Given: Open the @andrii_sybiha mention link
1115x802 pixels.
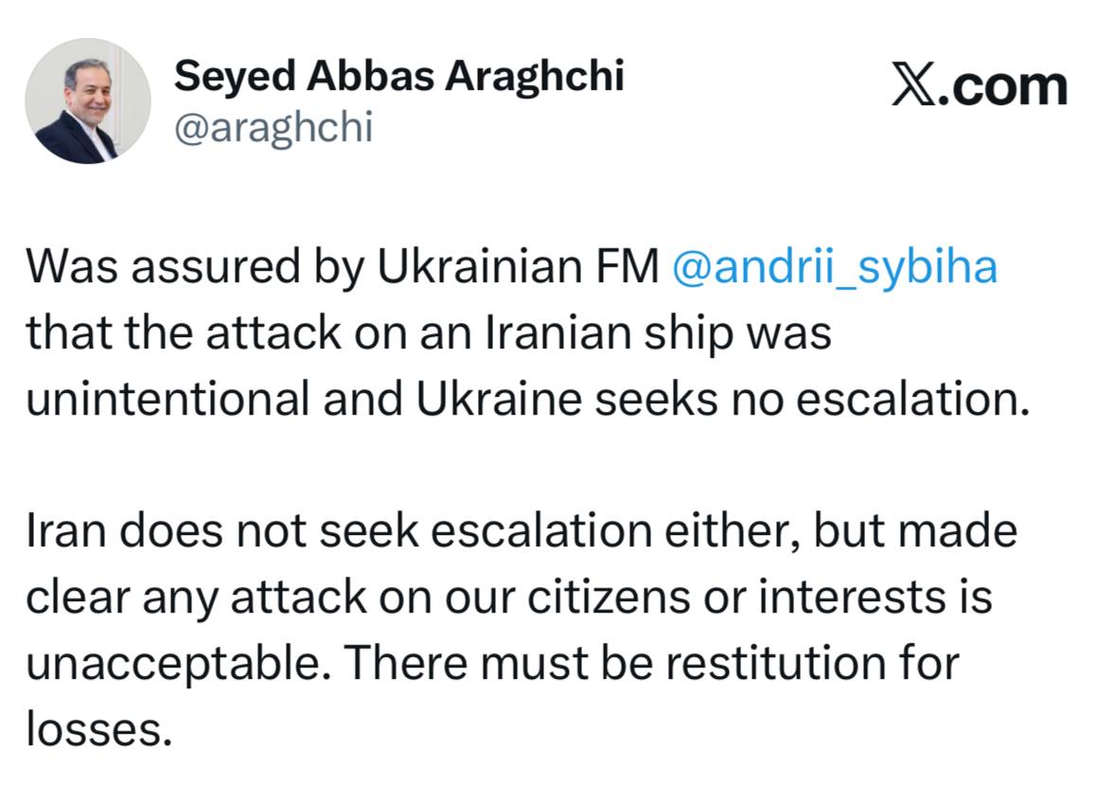Looking at the screenshot, I should pyautogui.click(x=835, y=269).
